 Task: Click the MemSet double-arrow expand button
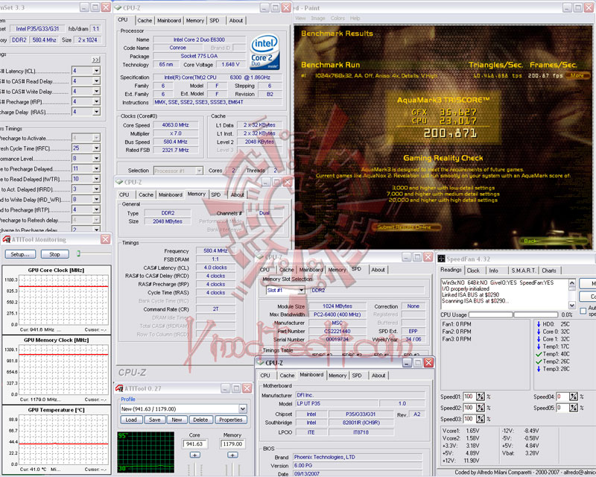[x=96, y=60]
